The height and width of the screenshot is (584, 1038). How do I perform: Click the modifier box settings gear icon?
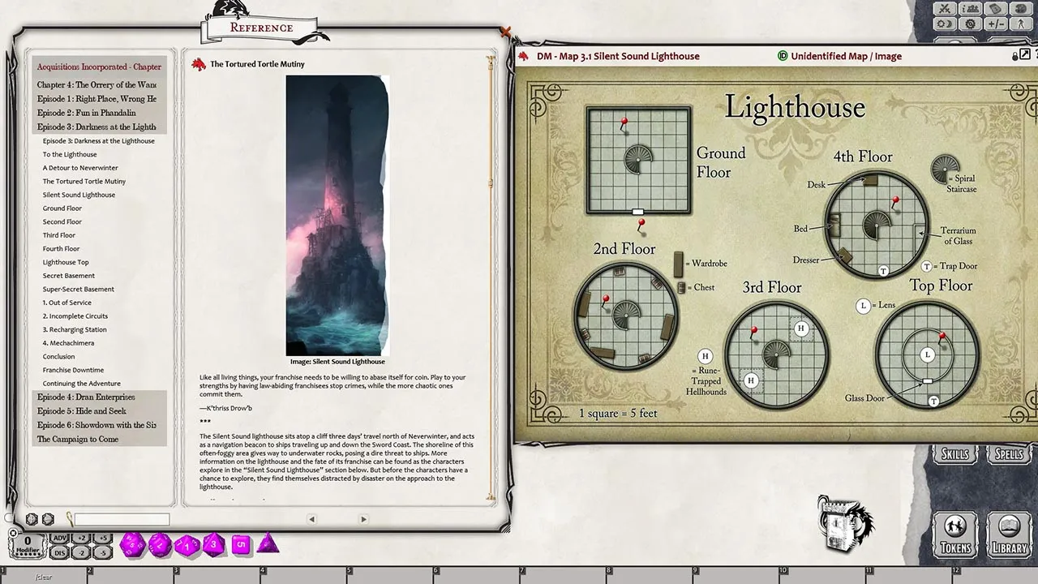14,533
